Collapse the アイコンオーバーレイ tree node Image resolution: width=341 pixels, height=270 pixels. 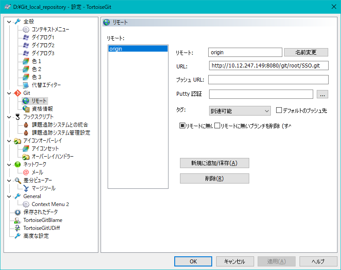point(9,141)
